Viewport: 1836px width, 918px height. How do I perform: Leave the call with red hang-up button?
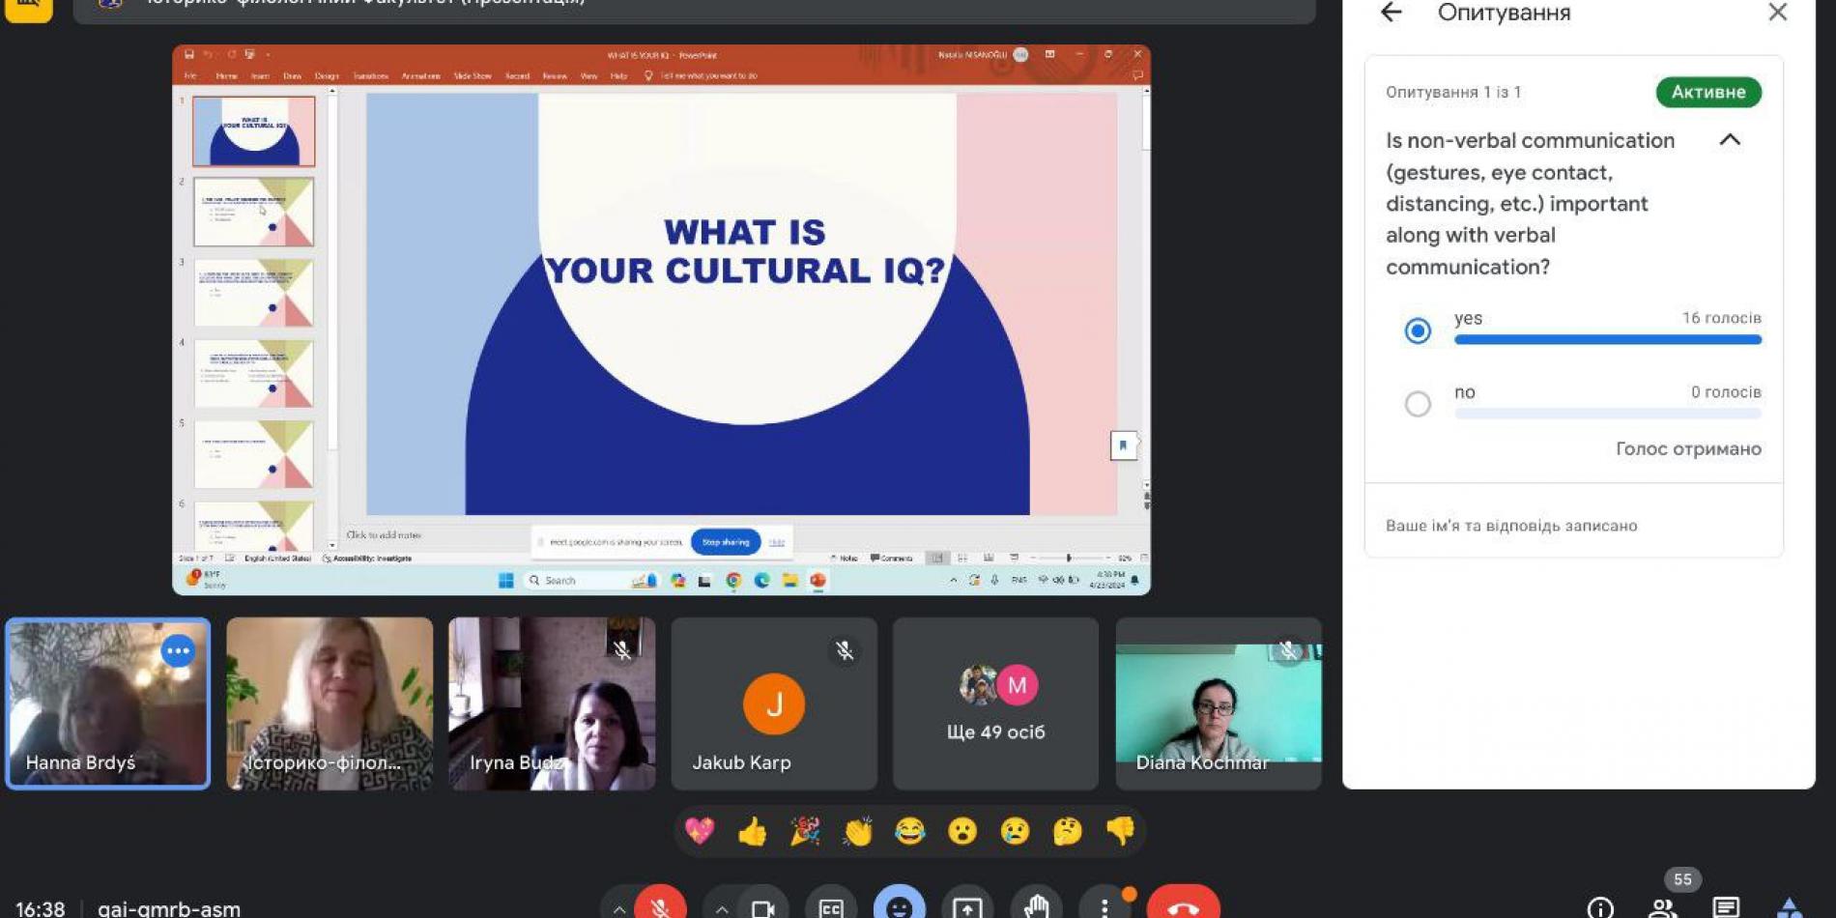(1183, 906)
